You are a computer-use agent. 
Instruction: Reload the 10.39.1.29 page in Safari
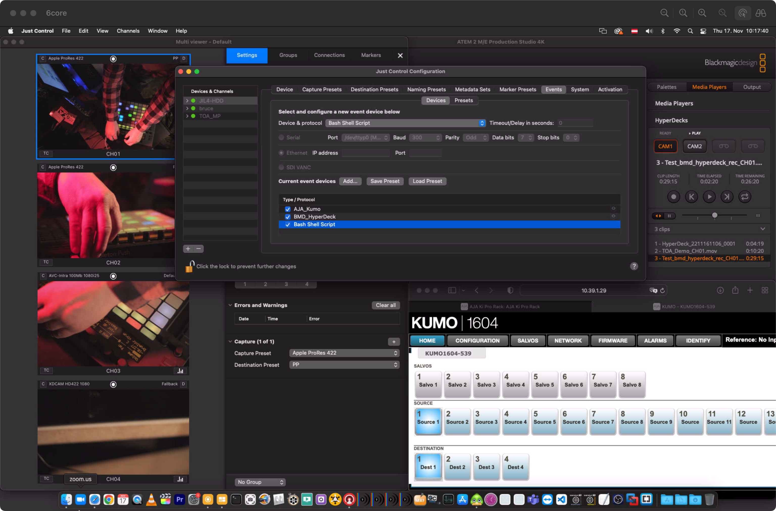[x=663, y=291]
